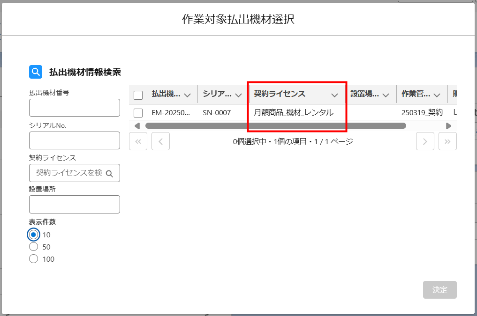Open the 契約ライセンス column dropdown menu
The image size is (477, 316).
coord(334,95)
